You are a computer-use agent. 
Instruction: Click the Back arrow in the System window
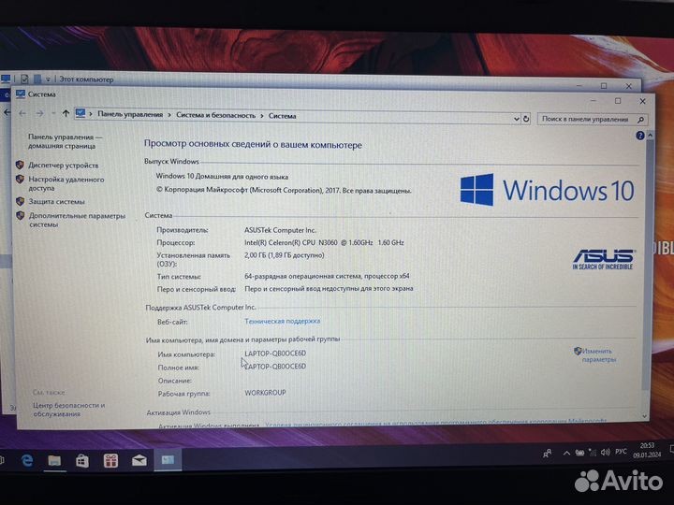(x=22, y=113)
